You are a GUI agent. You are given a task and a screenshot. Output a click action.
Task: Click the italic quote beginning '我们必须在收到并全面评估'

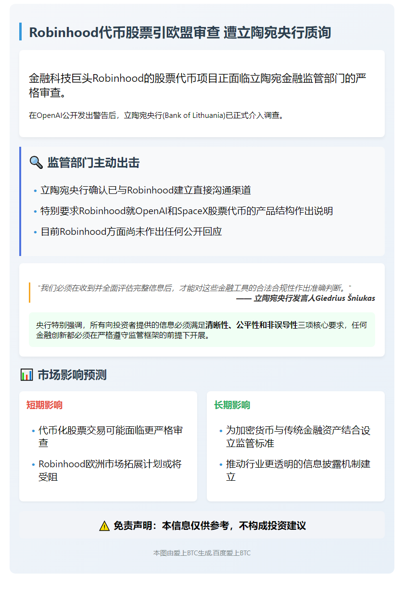pyautogui.click(x=195, y=288)
